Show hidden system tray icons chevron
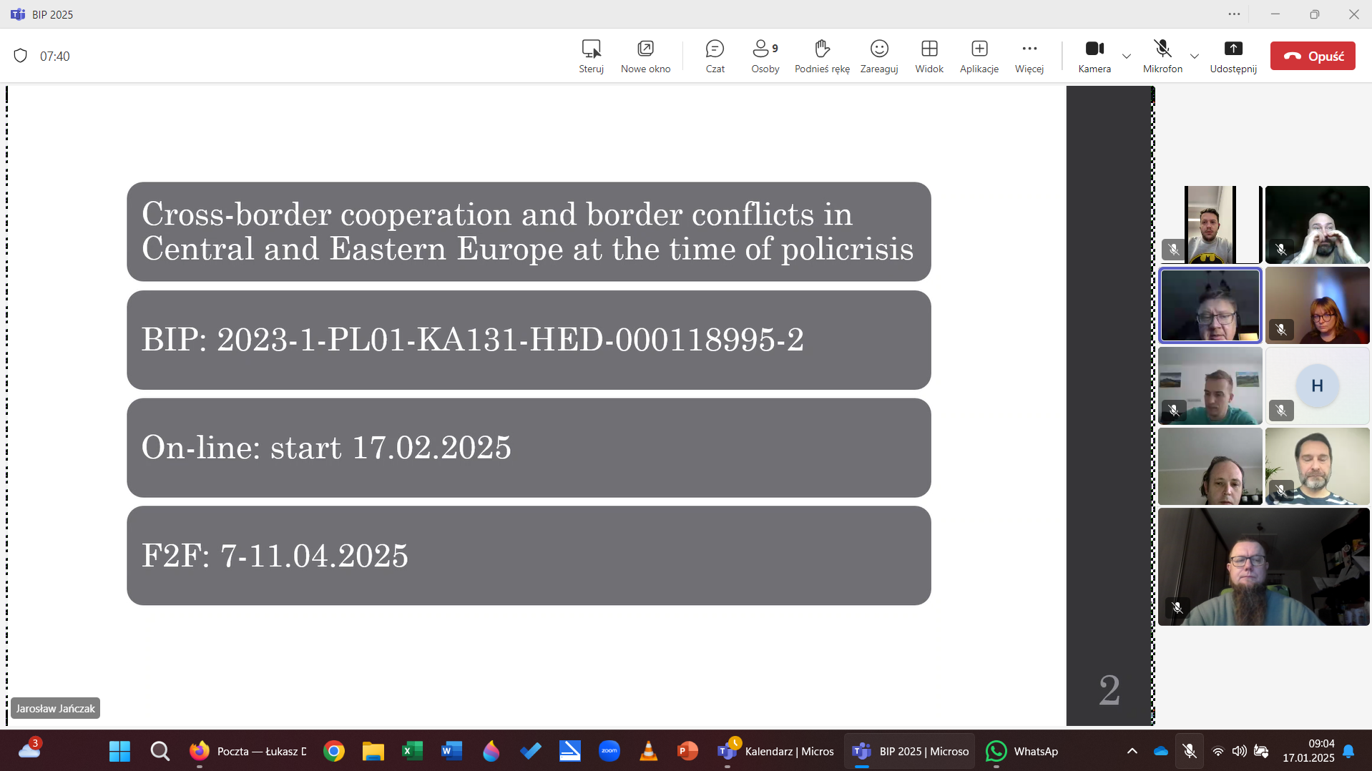This screenshot has width=1372, height=771. tap(1132, 751)
